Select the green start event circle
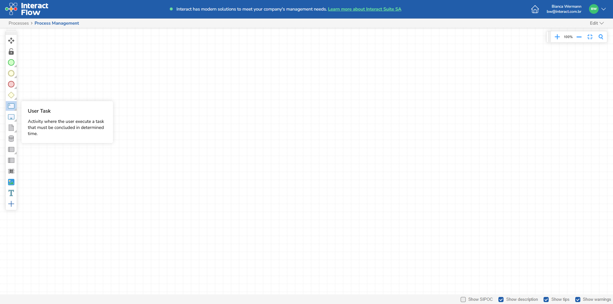This screenshot has height=304, width=613. (11, 62)
